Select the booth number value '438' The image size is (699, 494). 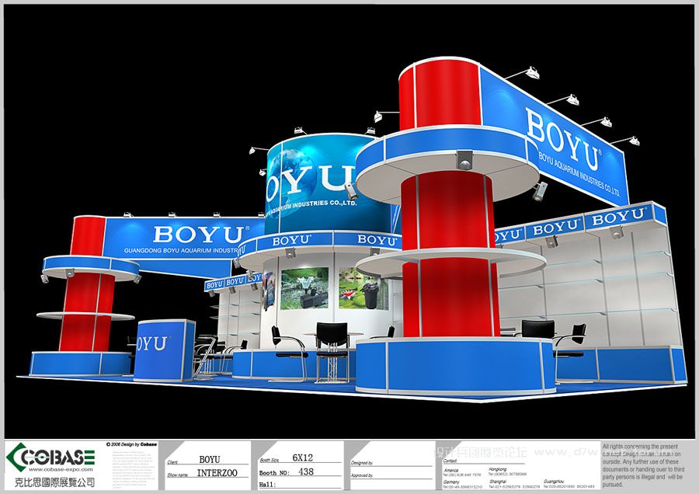coord(306,471)
